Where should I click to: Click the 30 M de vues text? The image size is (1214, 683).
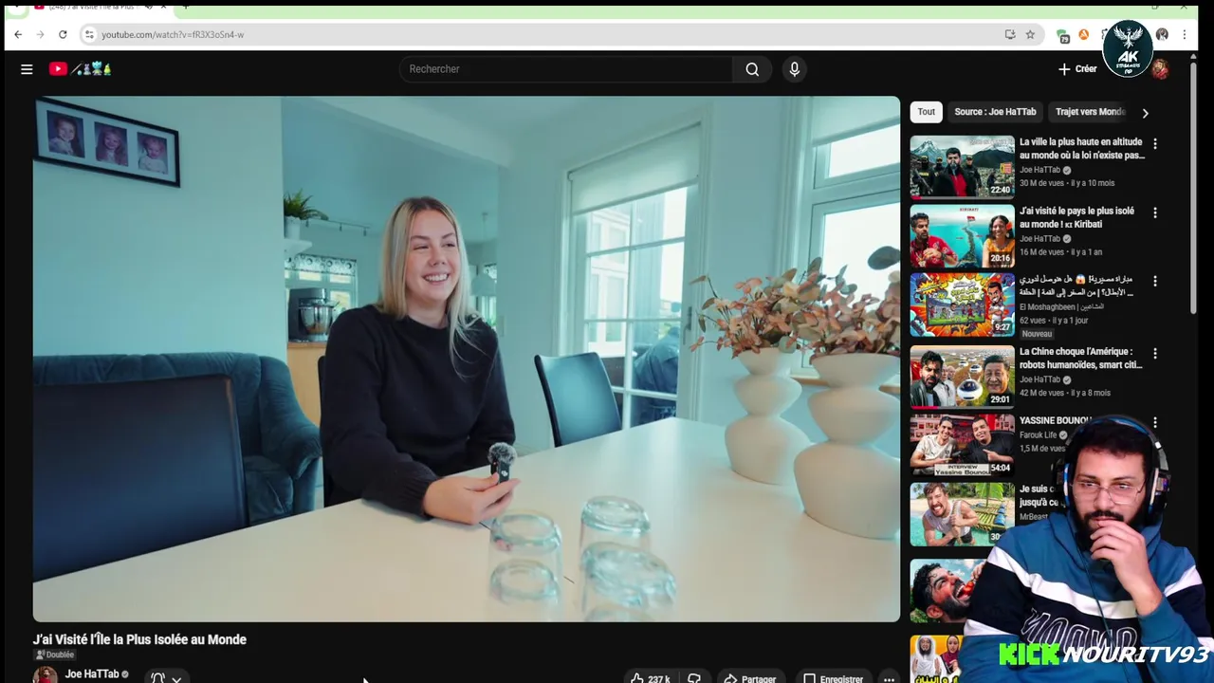1041,183
